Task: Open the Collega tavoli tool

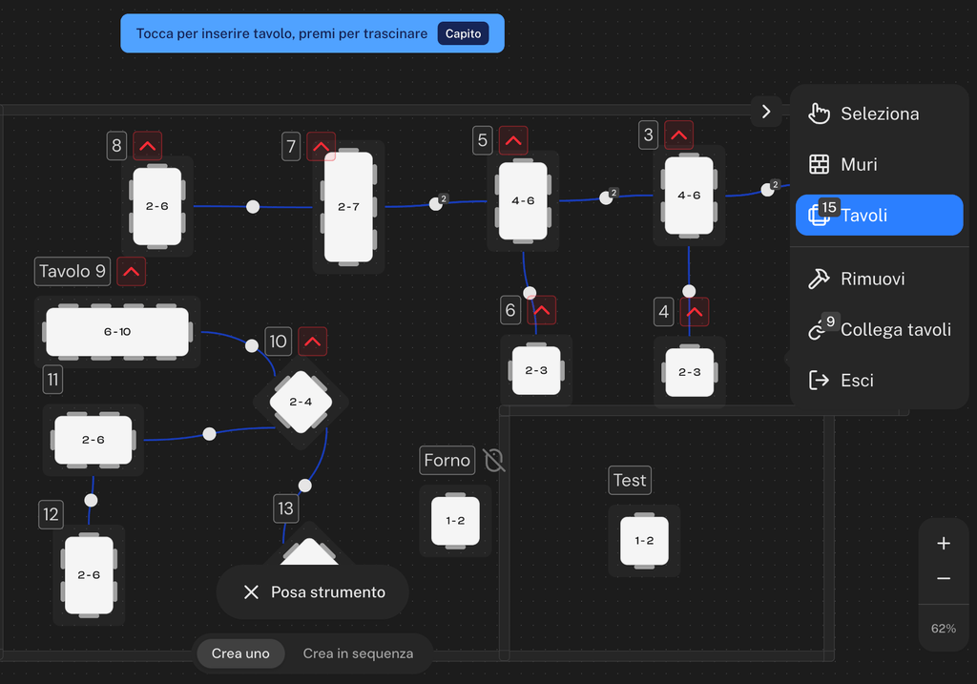Action: 879,329
